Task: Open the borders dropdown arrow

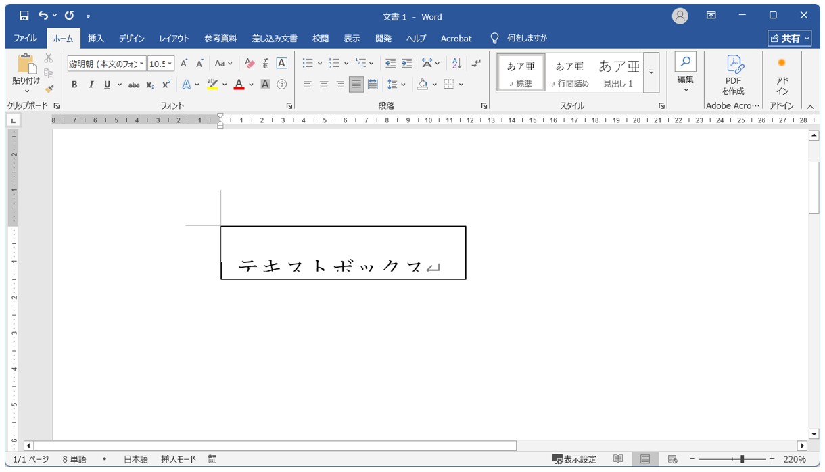Action: (461, 85)
